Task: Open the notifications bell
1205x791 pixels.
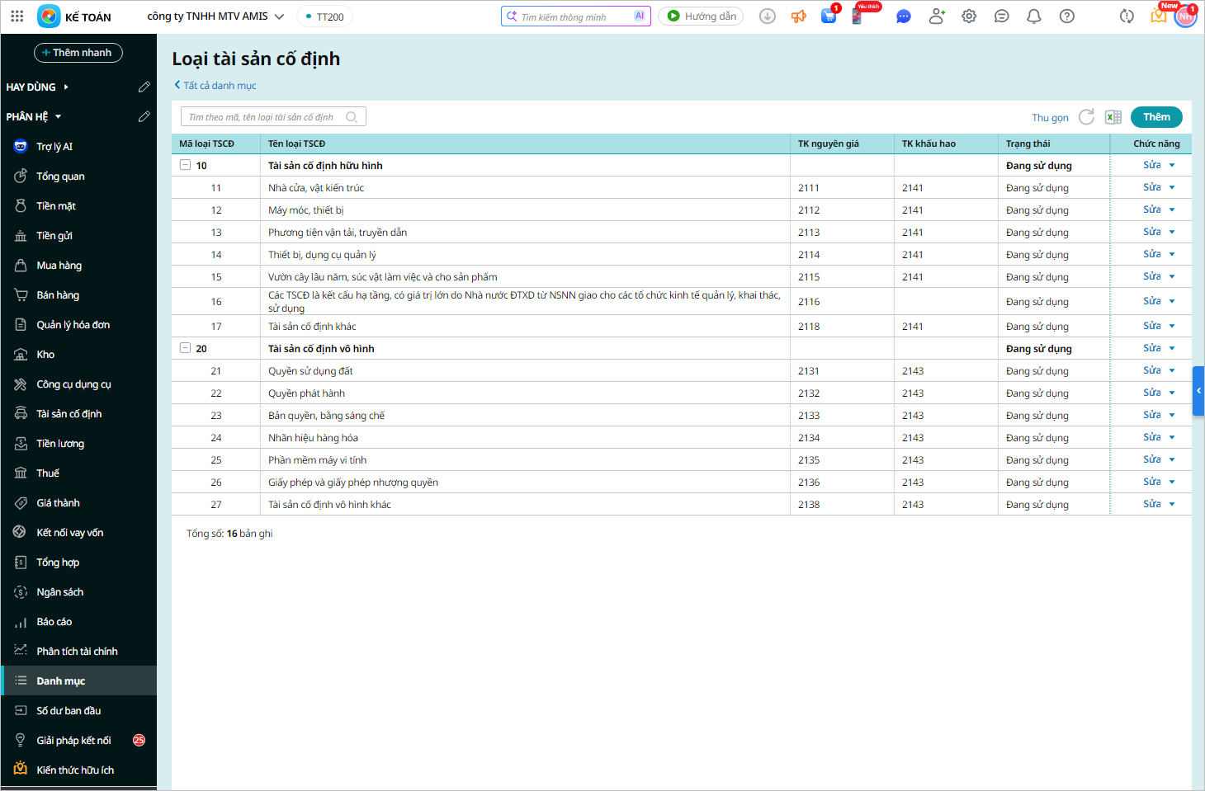Action: 1033,16
